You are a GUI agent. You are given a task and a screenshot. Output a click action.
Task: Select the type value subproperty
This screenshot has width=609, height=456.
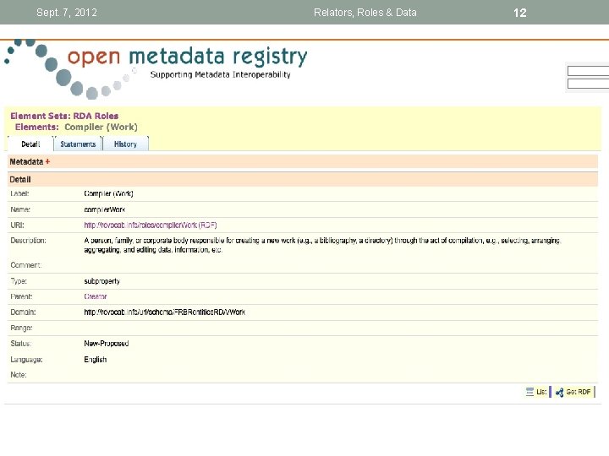[102, 281]
